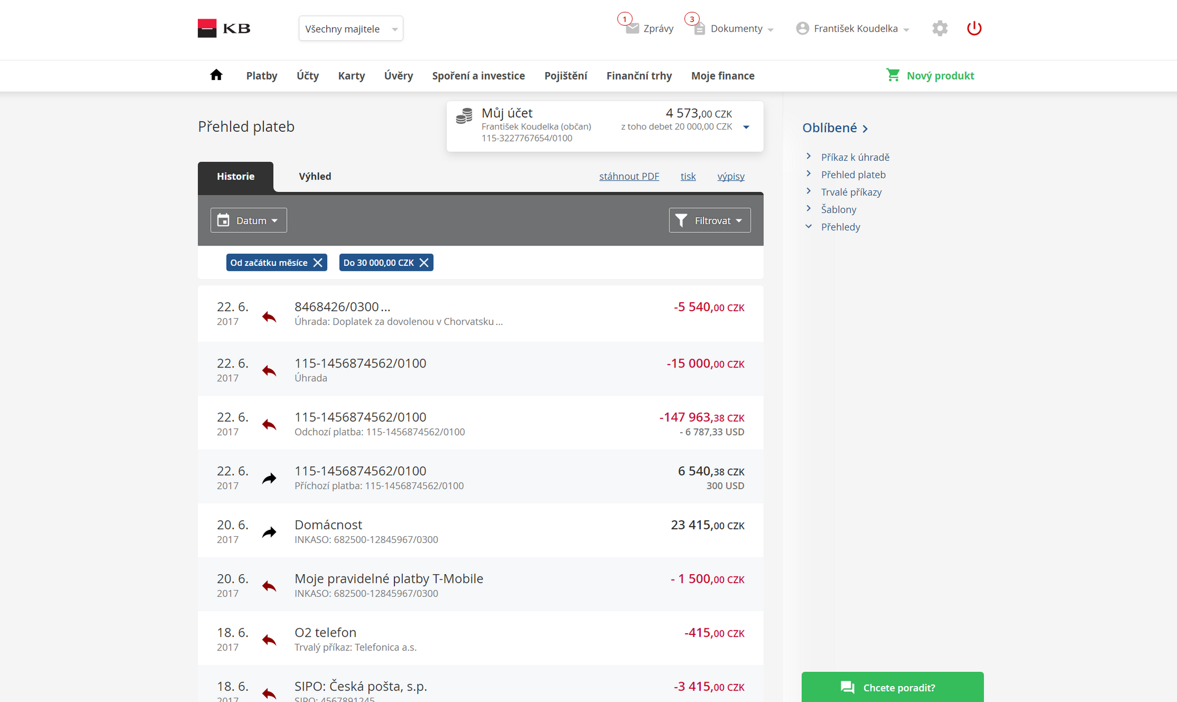Log out with the power icon
Screen dimensions: 1177x702
[974, 28]
